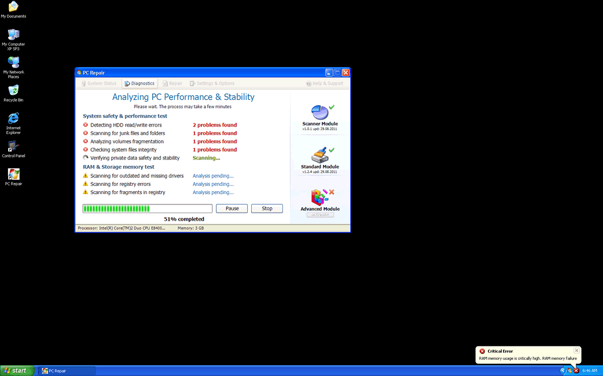Launch Internet Explorer from the desktop
This screenshot has width=603, height=376.
[13, 118]
